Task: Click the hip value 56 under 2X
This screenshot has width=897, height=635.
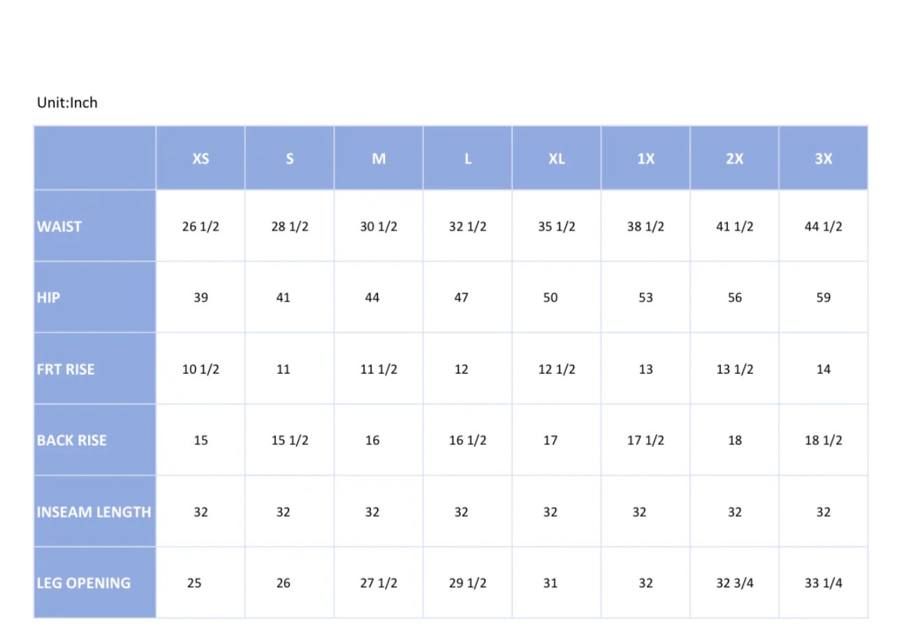Action: click(x=735, y=298)
